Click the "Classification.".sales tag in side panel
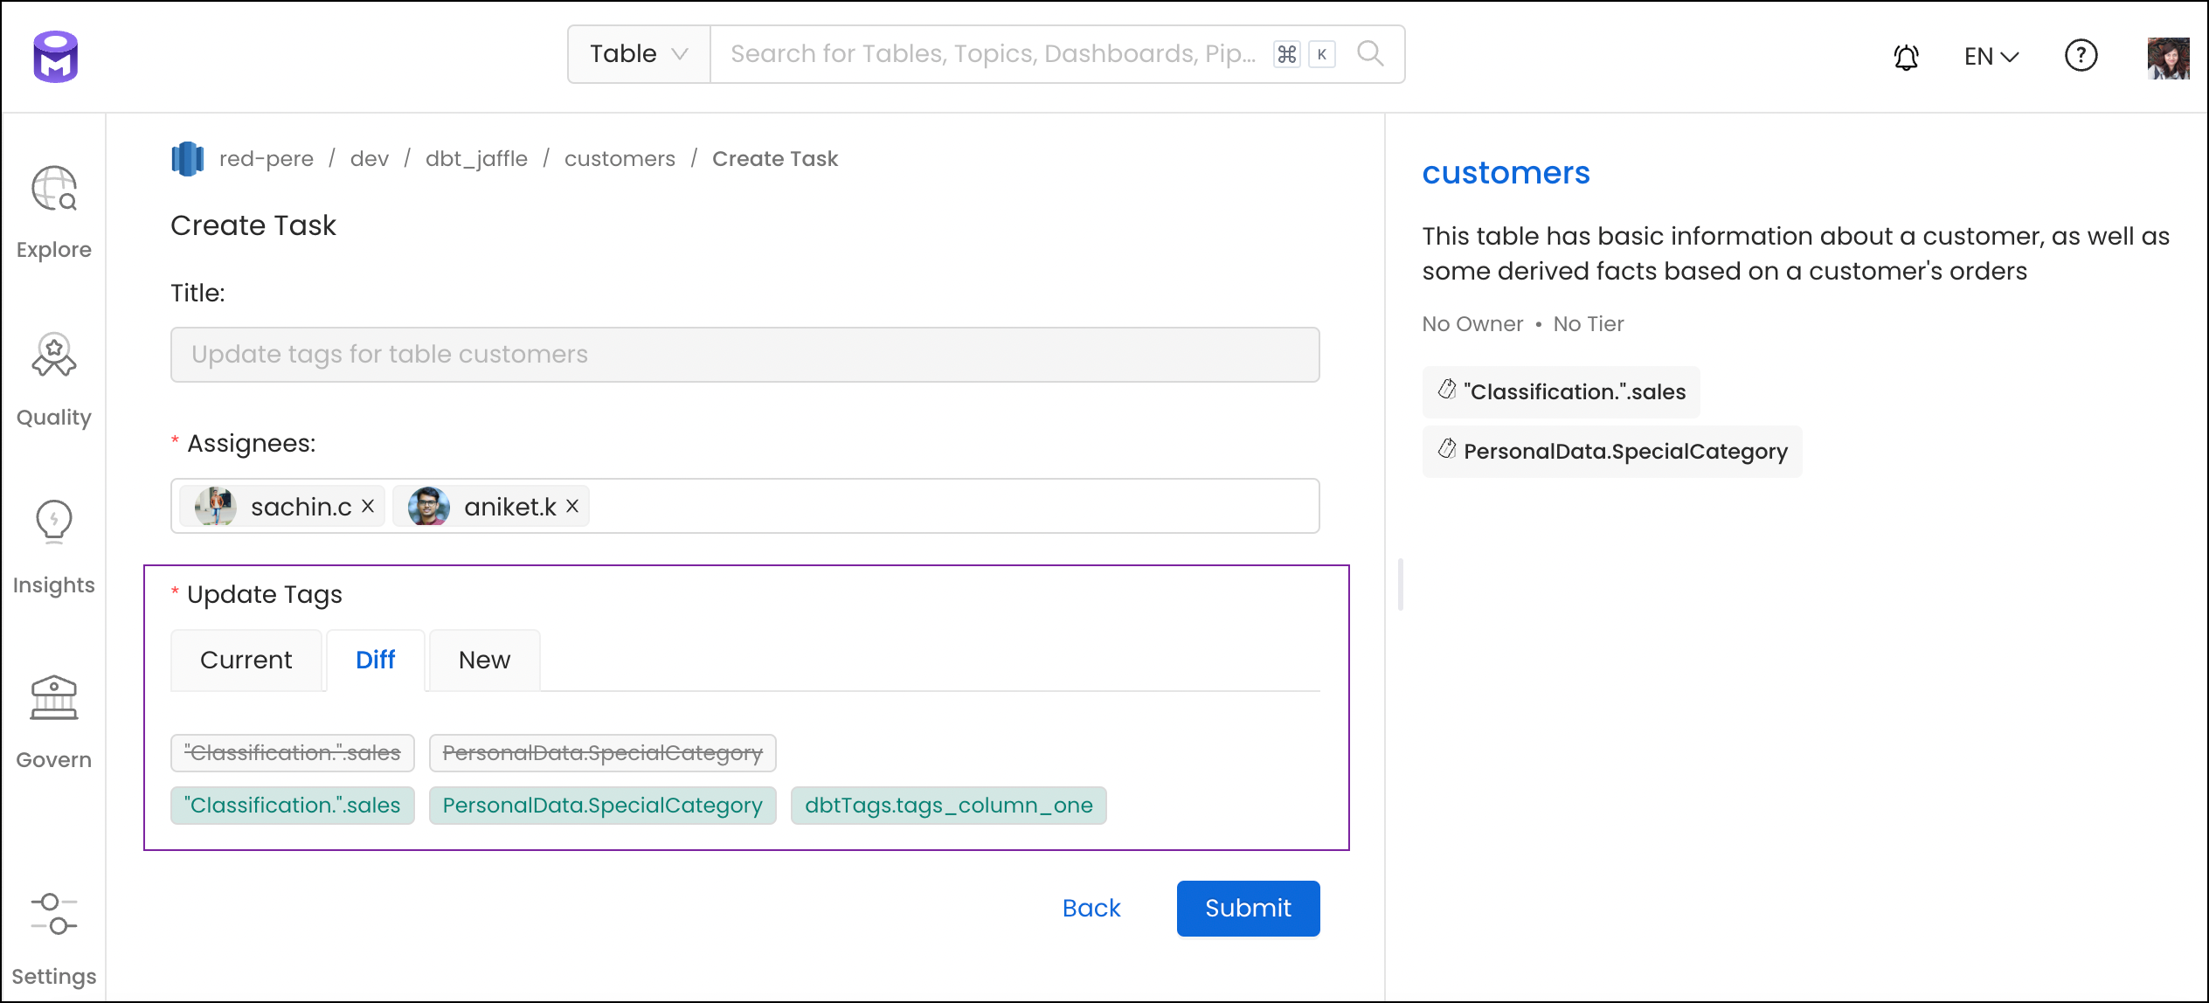This screenshot has height=1003, width=2209. pos(1561,391)
